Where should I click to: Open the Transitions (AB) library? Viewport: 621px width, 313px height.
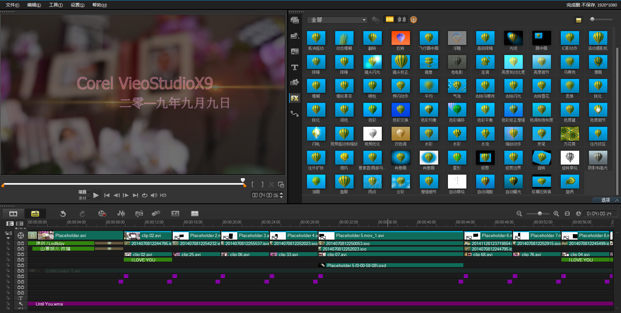(295, 51)
